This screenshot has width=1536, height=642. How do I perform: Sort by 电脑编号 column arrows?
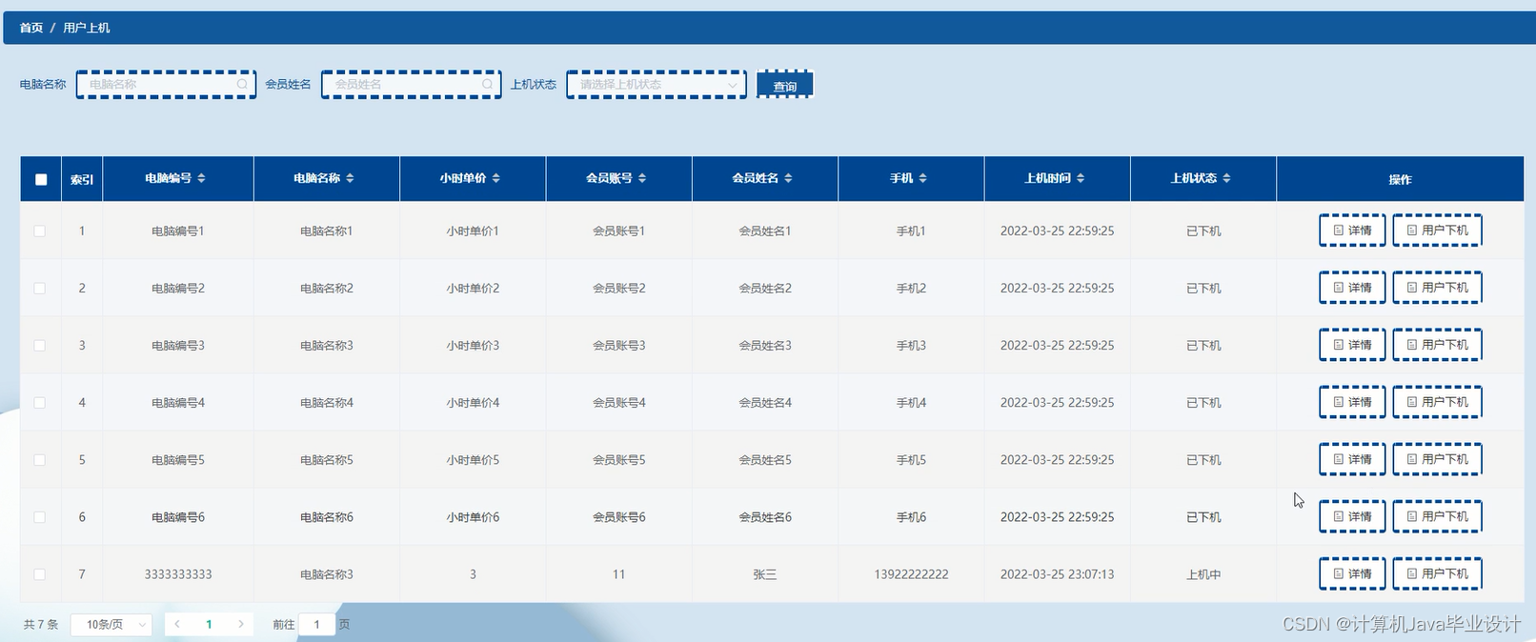pyautogui.click(x=201, y=178)
